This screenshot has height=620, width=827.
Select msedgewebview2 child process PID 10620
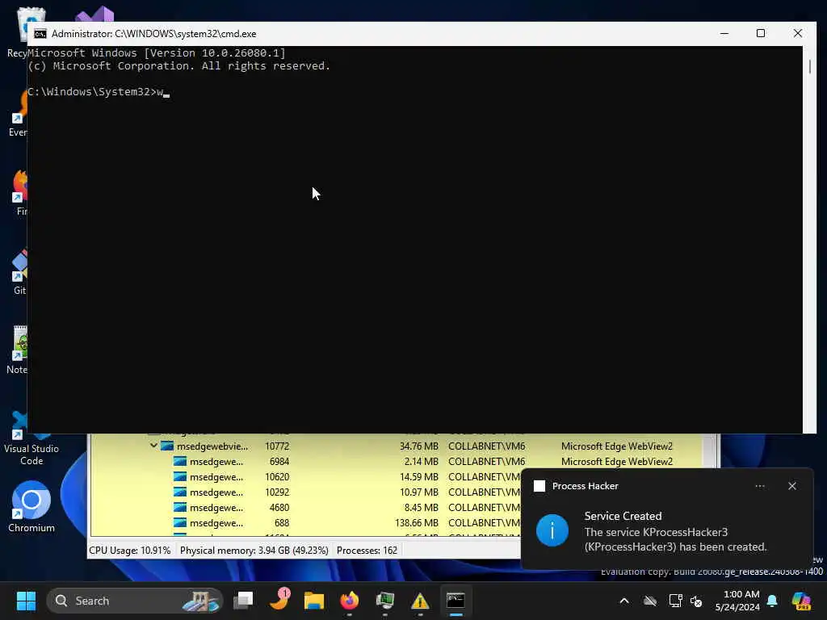click(306, 476)
